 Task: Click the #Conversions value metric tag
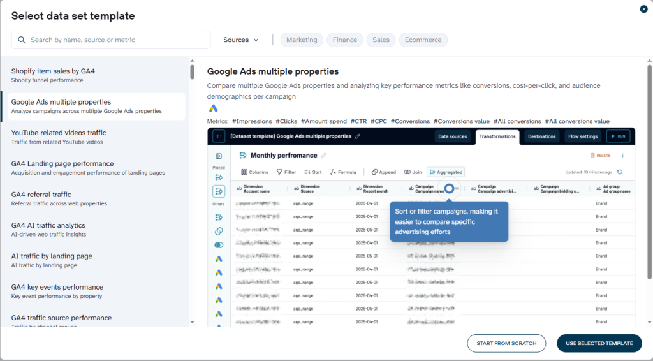pos(462,122)
